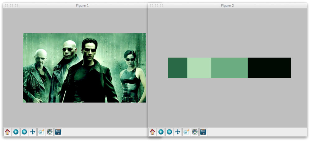Image resolution: width=311 pixels, height=141 pixels.
Task: Reset original view in Figure 2
Action: [152, 132]
